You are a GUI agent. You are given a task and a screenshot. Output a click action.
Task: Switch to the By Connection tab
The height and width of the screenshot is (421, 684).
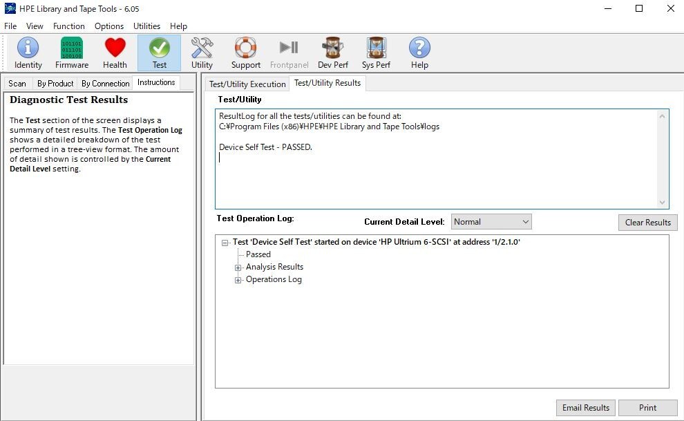click(105, 84)
